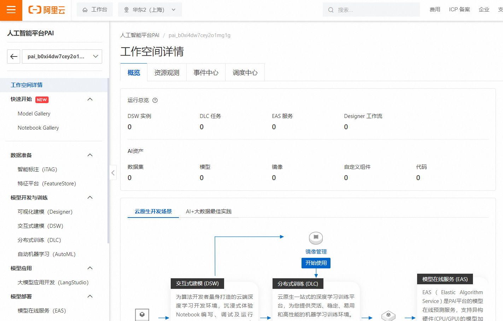Click the 模型在线服务 (EAS) card header
This screenshot has height=321, width=503.
pos(445,279)
